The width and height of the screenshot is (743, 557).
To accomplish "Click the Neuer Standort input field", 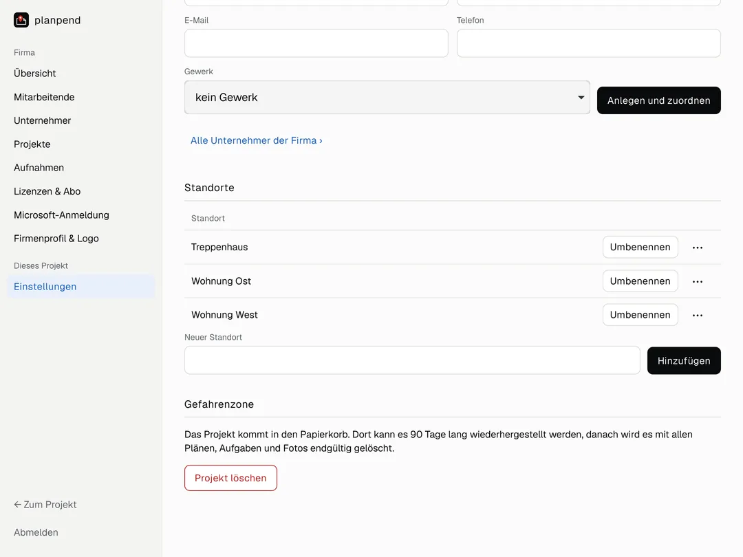I will point(412,360).
